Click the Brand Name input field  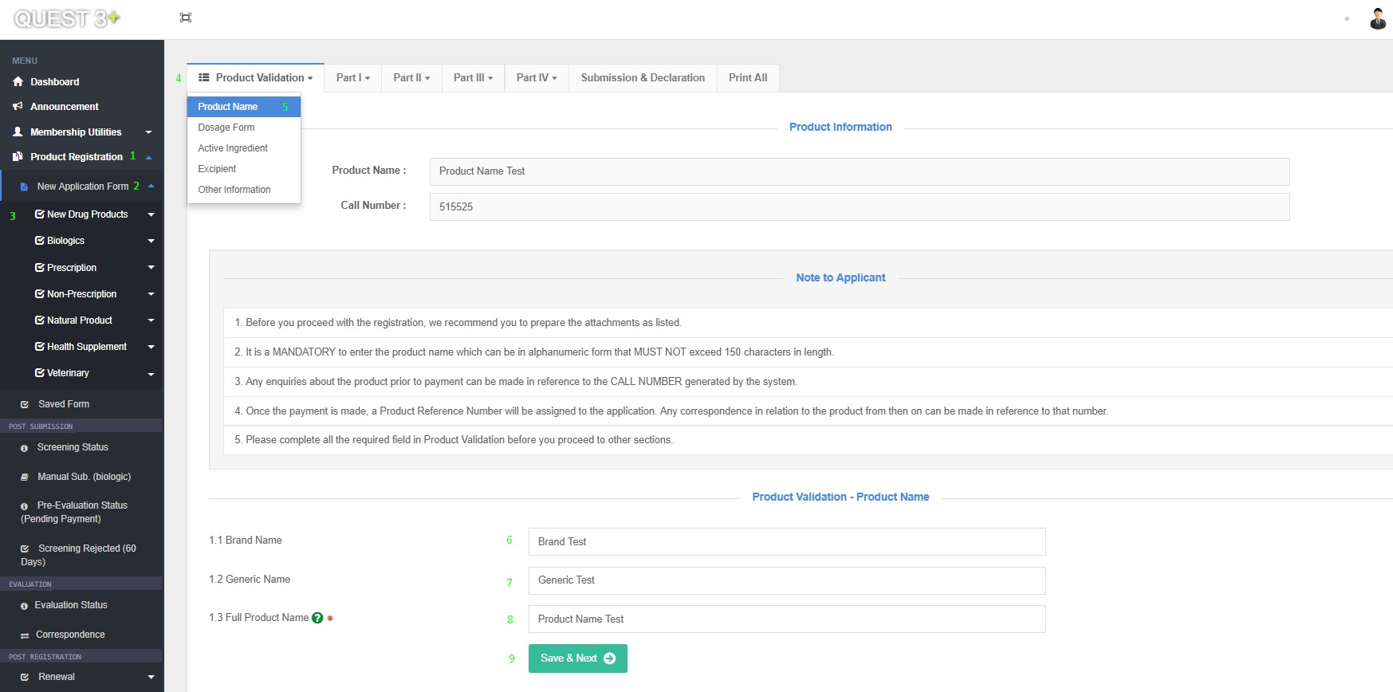(786, 541)
